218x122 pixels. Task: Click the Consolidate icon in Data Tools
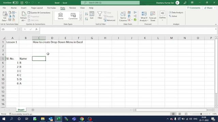[135, 13]
